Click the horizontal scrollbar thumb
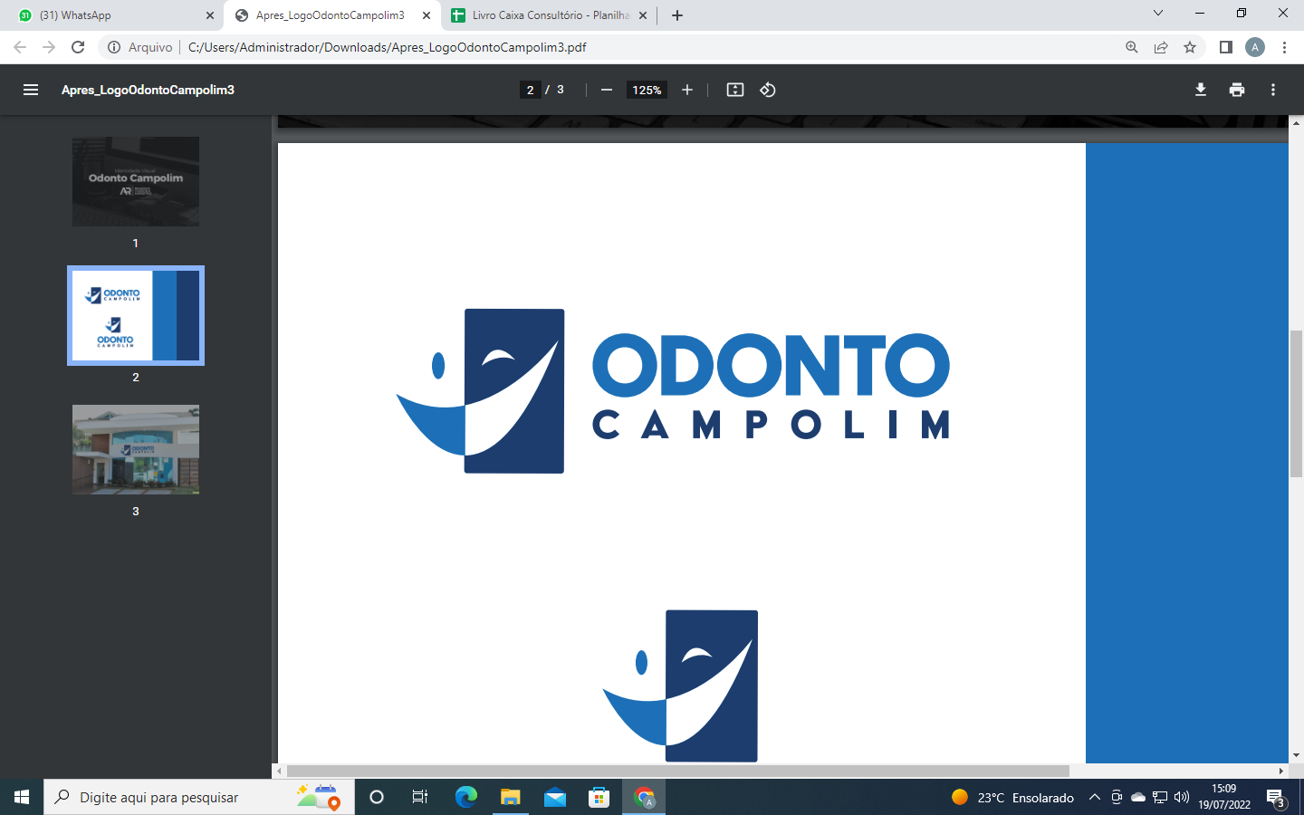This screenshot has height=815, width=1304. pos(677,771)
